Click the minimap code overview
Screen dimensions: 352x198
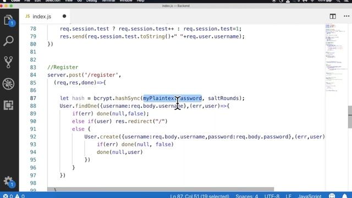click(335, 57)
